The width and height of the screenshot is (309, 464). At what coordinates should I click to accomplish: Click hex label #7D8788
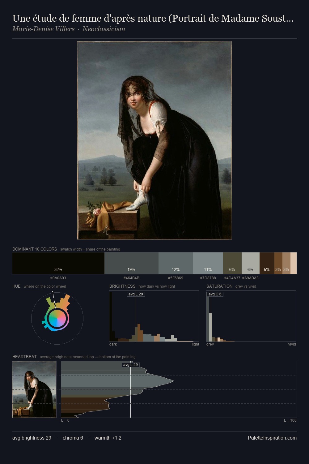pos(208,278)
